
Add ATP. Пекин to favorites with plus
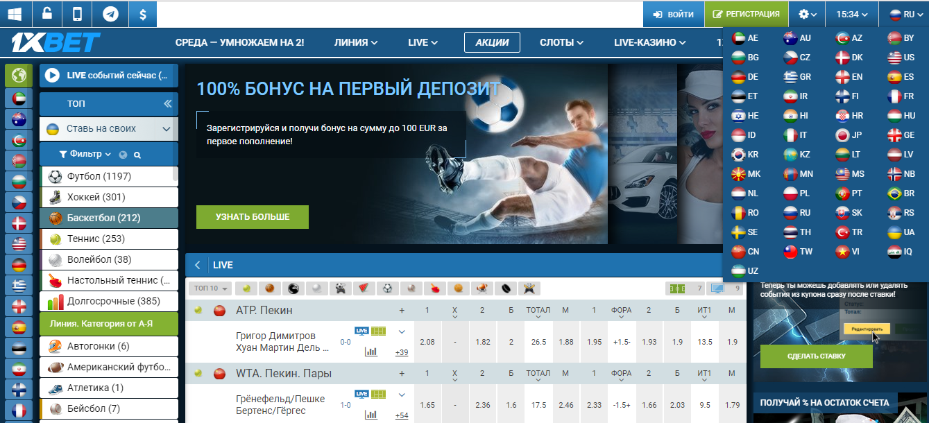402,310
